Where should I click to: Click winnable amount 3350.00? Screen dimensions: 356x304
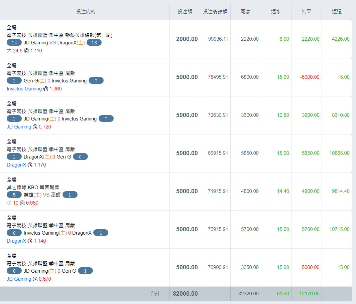[250, 268]
